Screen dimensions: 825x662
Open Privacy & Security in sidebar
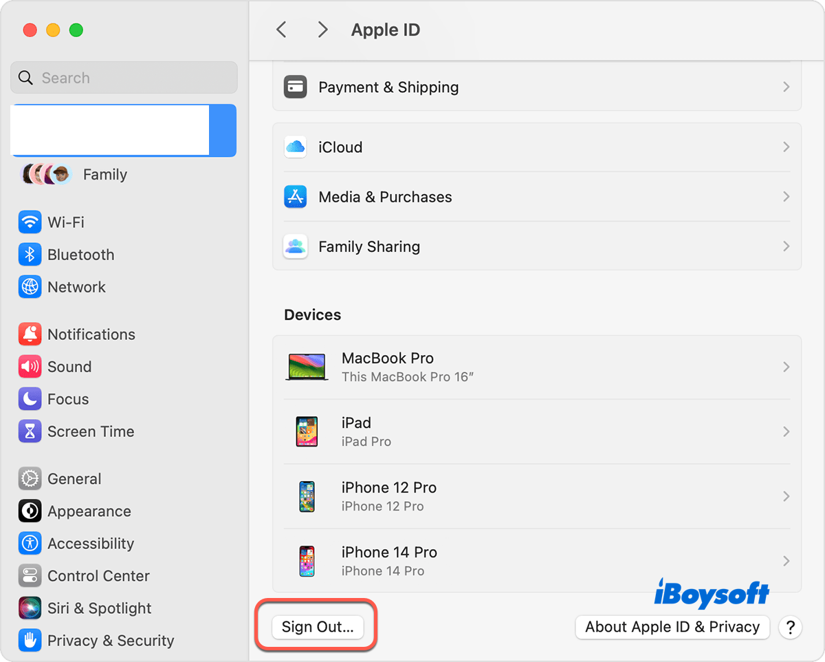point(110,641)
